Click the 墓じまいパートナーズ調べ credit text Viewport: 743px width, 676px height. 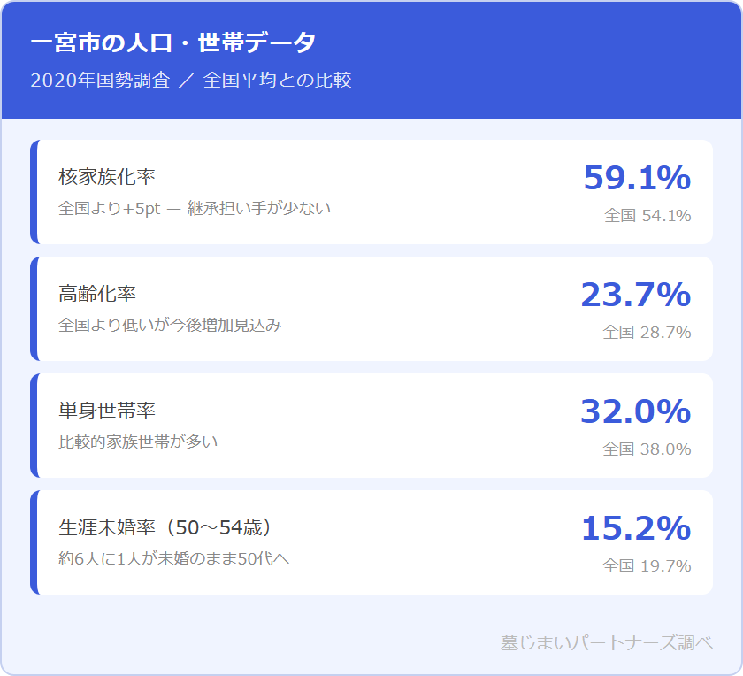point(606,643)
